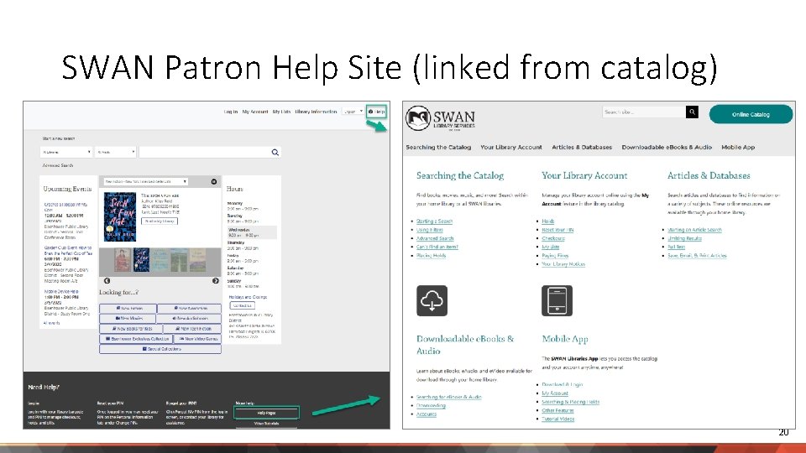Click the Reset Your PIN link

tap(557, 230)
